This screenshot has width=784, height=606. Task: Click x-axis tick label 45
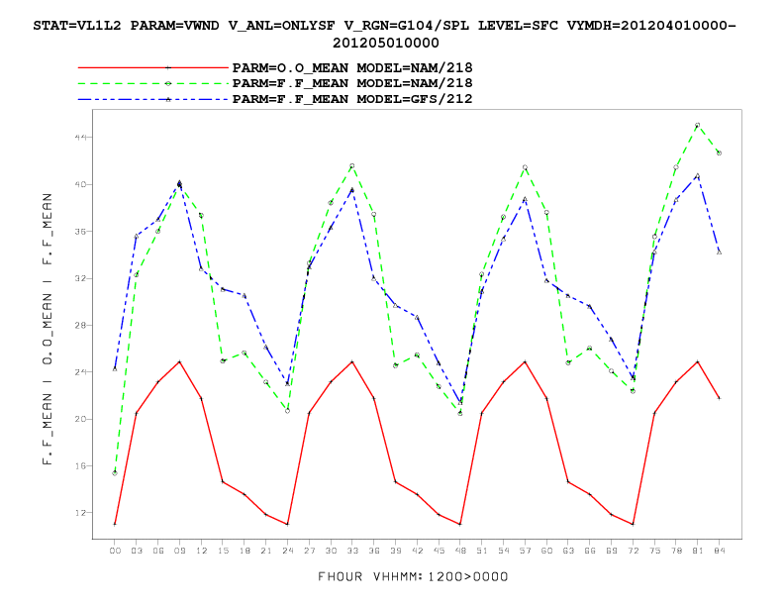pos(439,551)
